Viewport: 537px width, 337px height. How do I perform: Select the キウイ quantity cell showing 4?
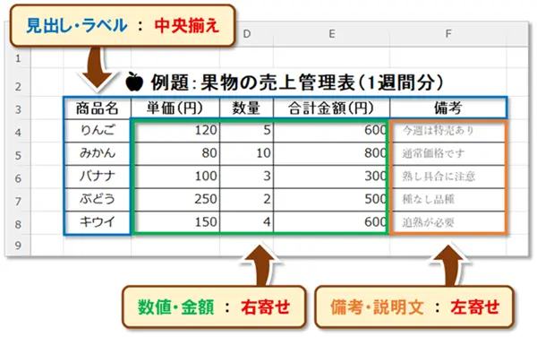coord(246,222)
